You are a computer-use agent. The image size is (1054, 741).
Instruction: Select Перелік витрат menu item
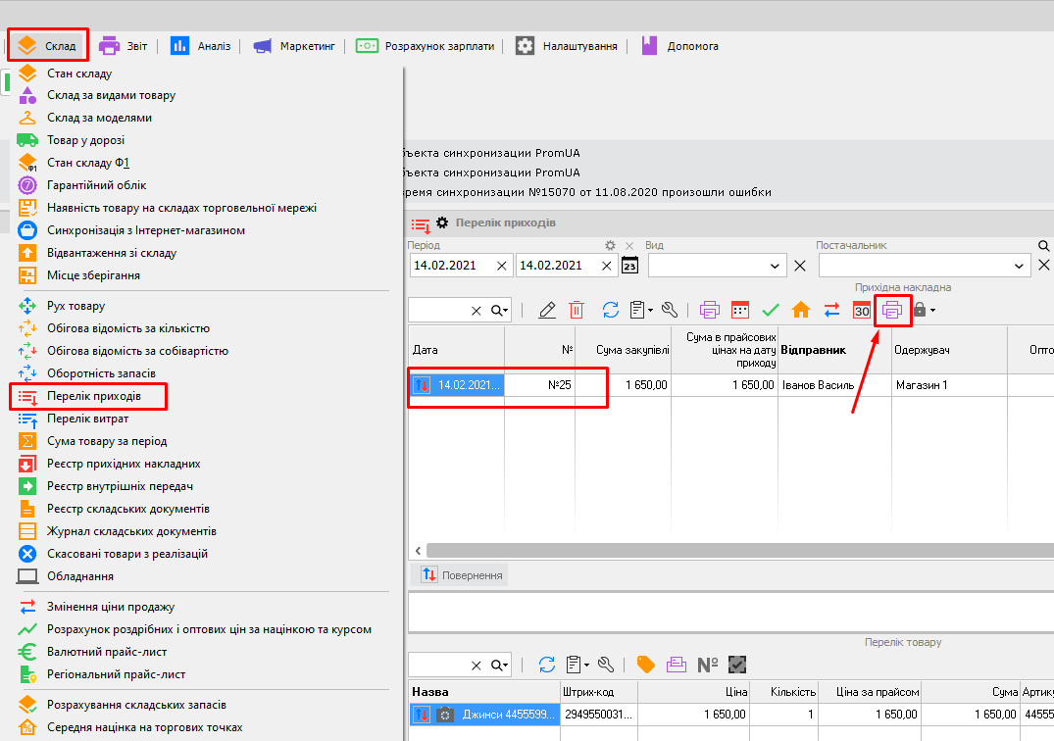click(88, 419)
